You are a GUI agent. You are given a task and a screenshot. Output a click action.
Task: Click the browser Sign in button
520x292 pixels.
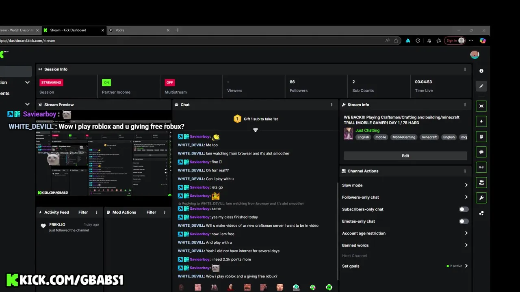455,41
